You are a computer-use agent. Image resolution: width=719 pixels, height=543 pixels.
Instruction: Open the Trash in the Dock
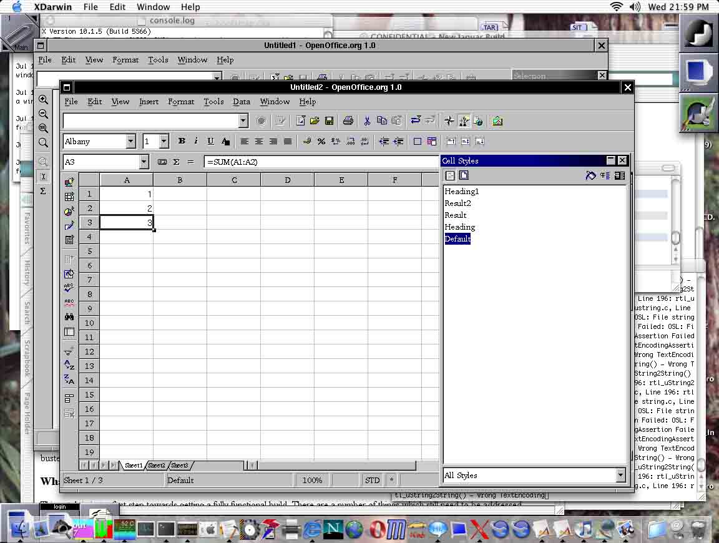tap(698, 528)
